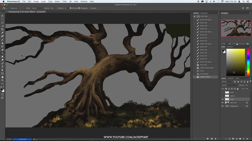The image size is (252, 141).
Task: Select the Lasso tool in toolbar
Action: tap(2, 23)
